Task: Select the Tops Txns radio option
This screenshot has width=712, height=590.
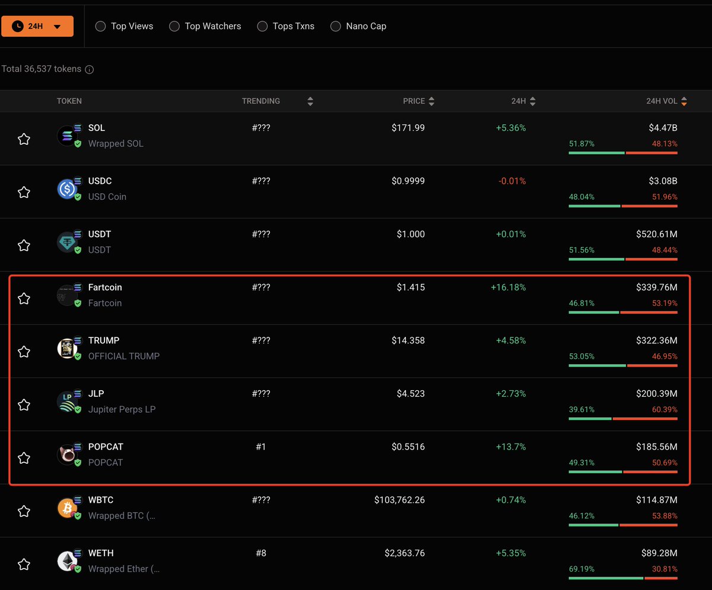Action: coord(262,26)
